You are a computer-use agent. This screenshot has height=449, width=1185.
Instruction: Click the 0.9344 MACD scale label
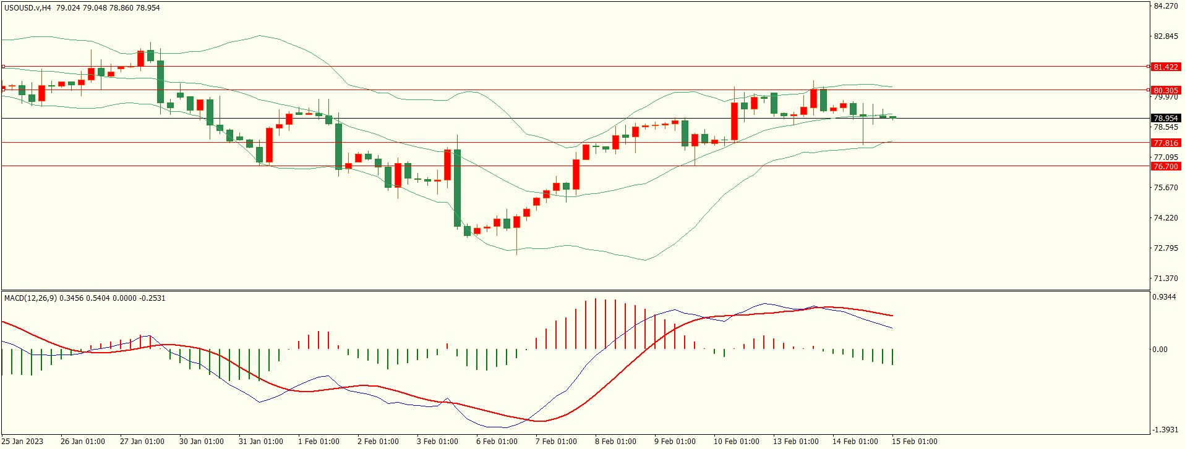[1163, 297]
